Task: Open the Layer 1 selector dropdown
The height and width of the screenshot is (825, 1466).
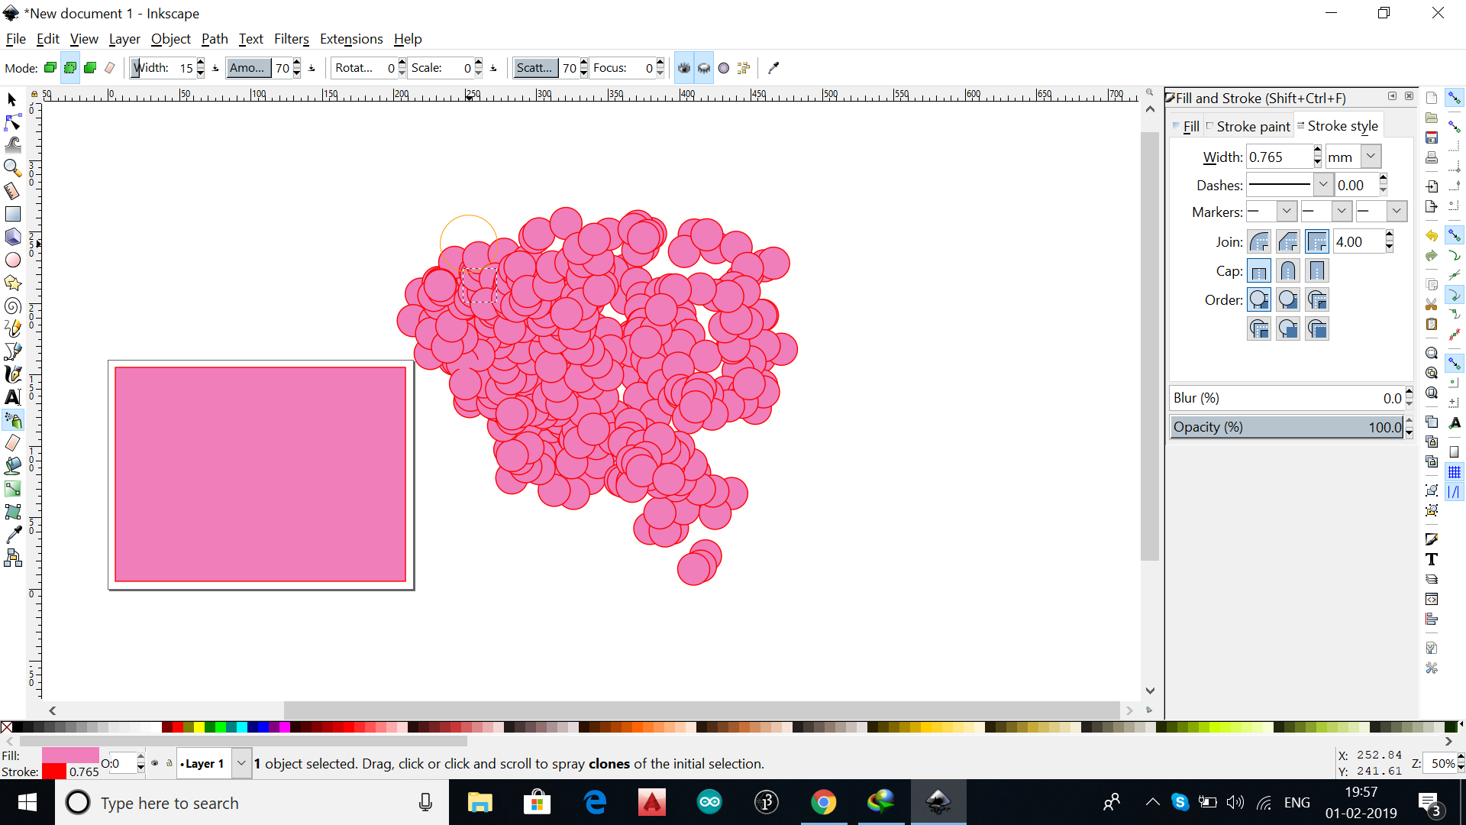Action: pos(241,763)
